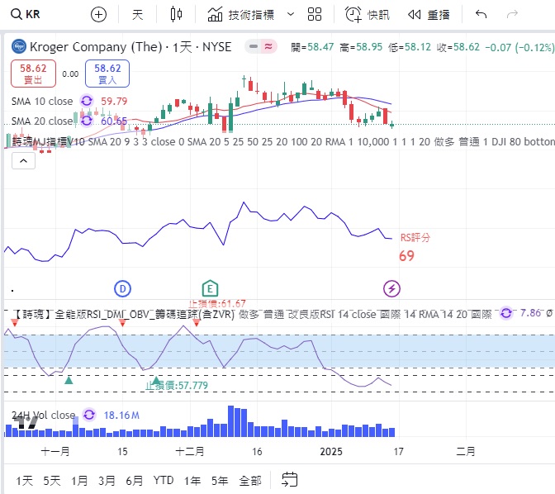Set range to 5年
This screenshot has width=555, height=494.
tap(220, 481)
